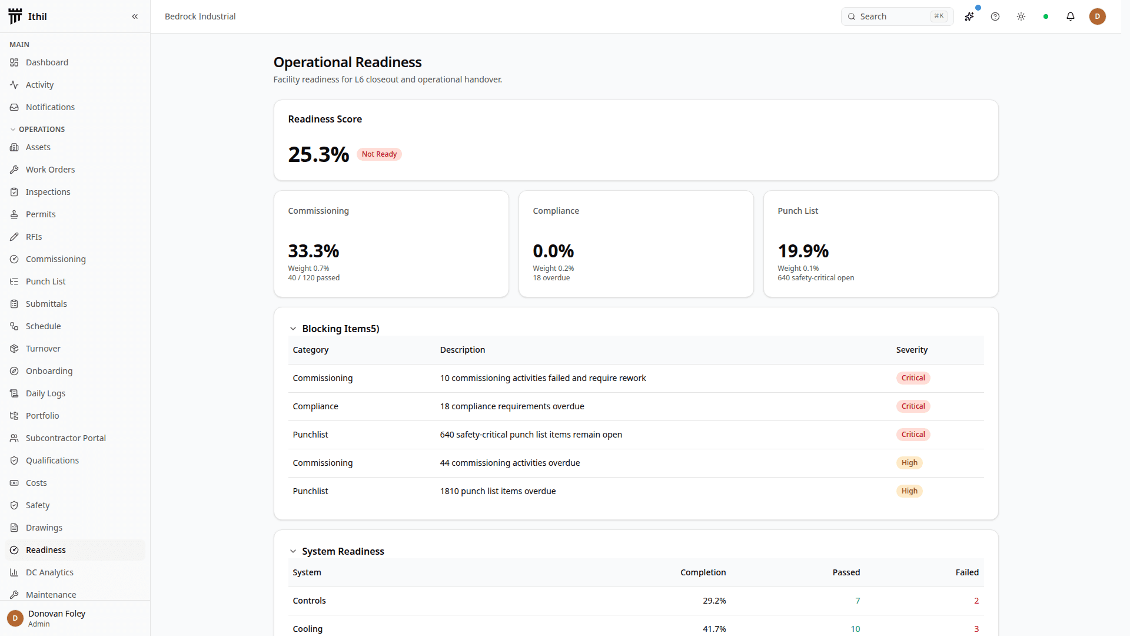Viewport: 1130px width, 636px height.
Task: Select row '640 safety-critical punch list items remain open'
Action: pos(636,435)
